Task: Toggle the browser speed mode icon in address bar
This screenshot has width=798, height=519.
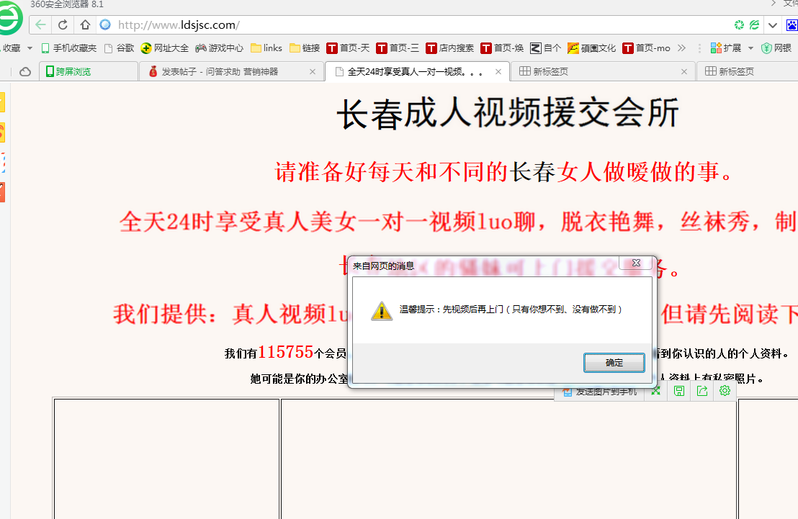Action: 738,24
